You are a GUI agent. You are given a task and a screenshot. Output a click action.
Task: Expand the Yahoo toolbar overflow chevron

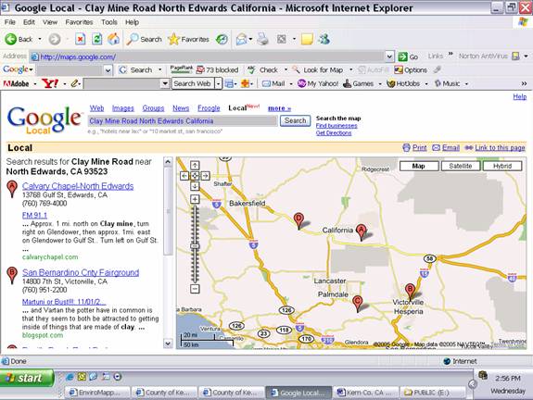coord(524,83)
